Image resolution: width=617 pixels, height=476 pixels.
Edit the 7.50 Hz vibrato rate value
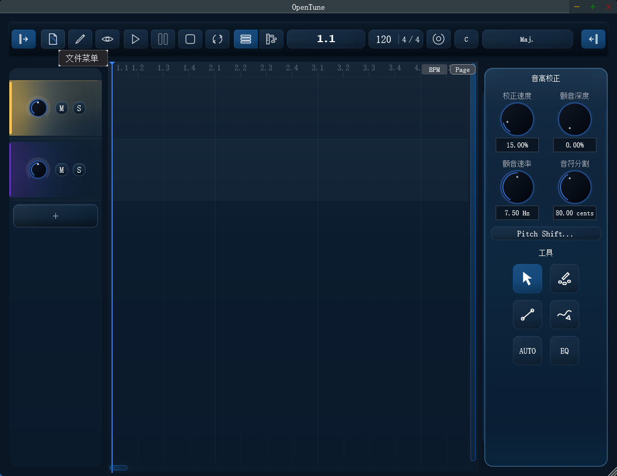(517, 213)
